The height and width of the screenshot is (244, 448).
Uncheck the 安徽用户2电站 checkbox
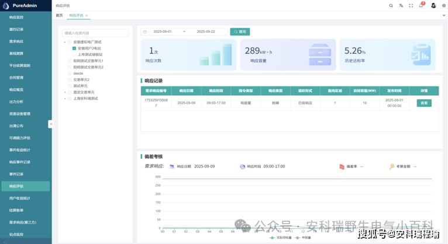[x=74, y=48]
